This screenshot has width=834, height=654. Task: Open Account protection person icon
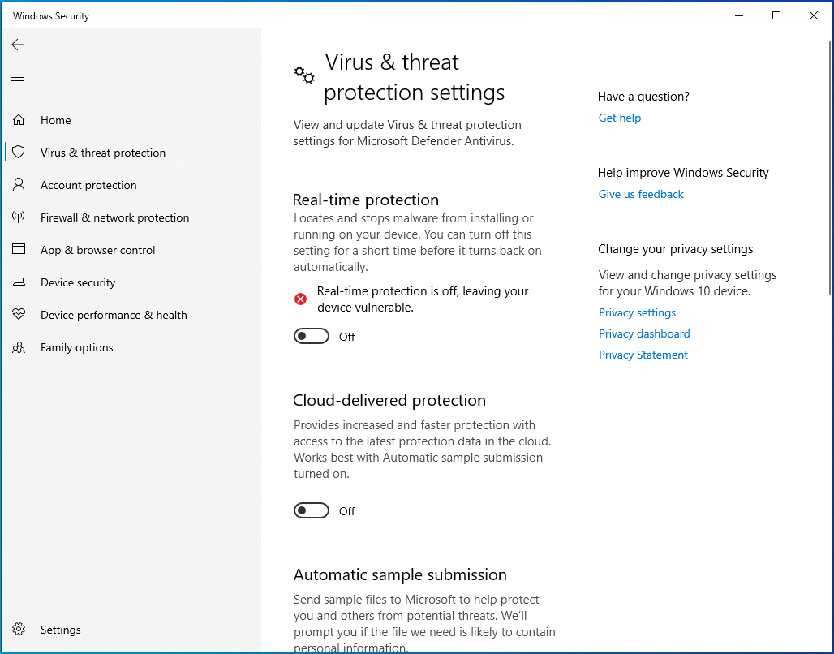19,185
